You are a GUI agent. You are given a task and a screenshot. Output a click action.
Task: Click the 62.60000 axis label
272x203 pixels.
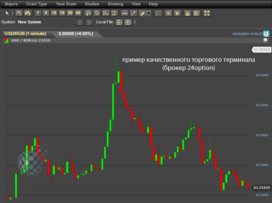coord(262,75)
